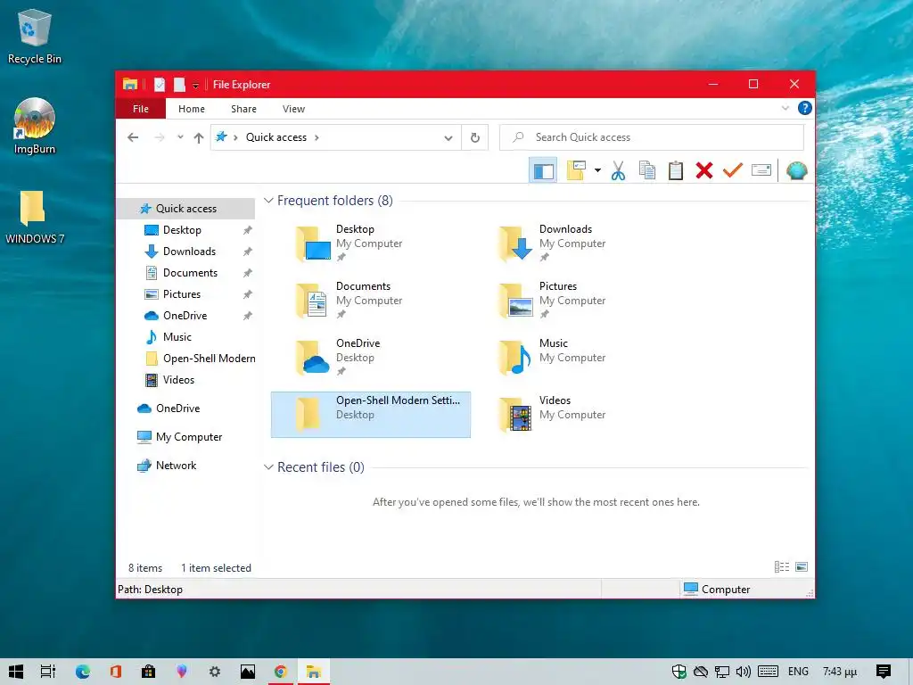Screen dimensions: 913x685
Task: Click the Open-Shell settings shell icon
Action: point(796,170)
